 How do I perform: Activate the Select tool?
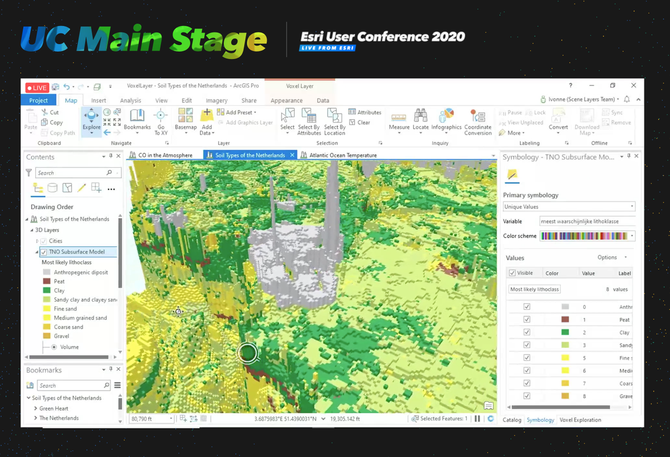[x=288, y=120]
